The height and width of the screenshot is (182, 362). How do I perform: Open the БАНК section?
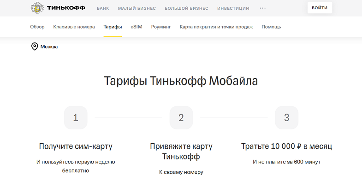pyautogui.click(x=103, y=8)
